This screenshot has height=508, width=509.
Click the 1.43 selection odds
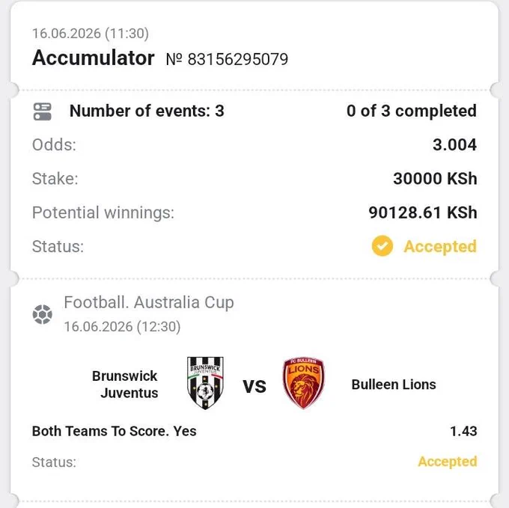pos(463,431)
